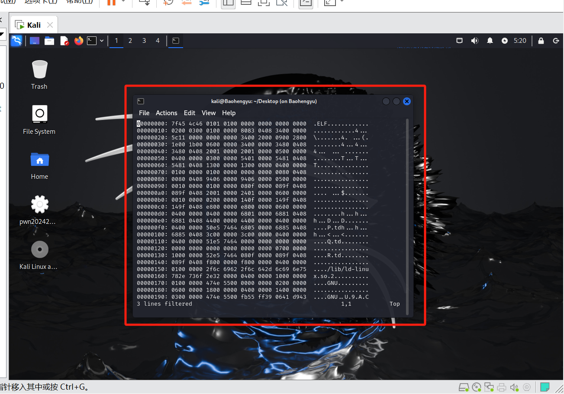Screen dimensions: 564x394
Task: Select the Trash desktop icon
Action: 39,75
